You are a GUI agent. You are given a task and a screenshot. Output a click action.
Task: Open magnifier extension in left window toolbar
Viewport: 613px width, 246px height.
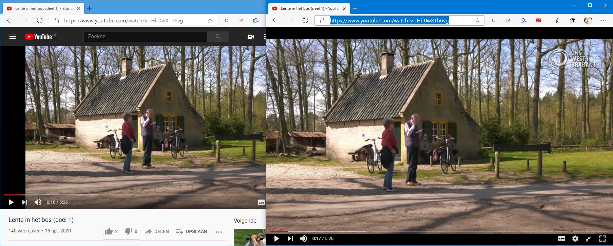(256, 20)
